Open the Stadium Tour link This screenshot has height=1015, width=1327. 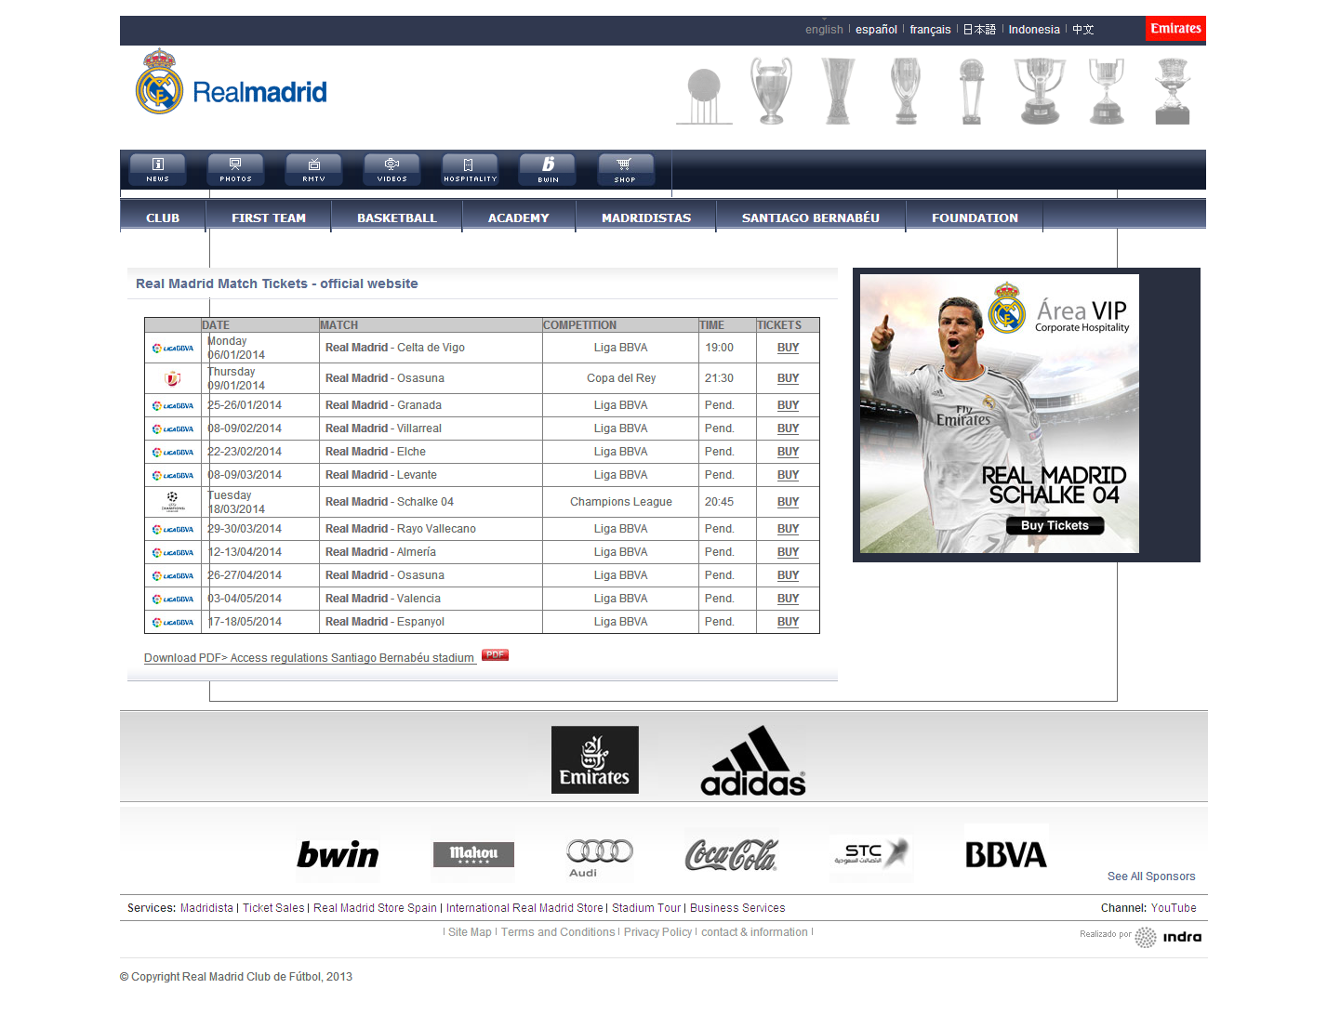(x=646, y=908)
